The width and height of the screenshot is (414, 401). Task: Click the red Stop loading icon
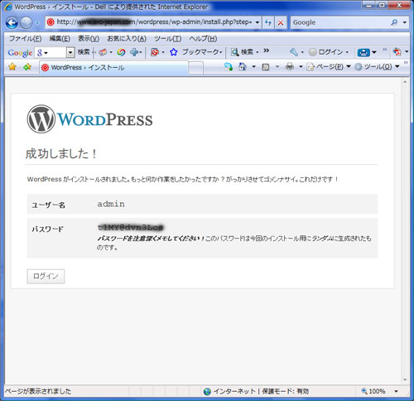281,22
